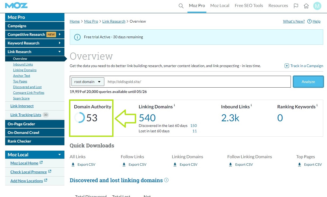Click the Top Pages download icon

(x=300, y=164)
